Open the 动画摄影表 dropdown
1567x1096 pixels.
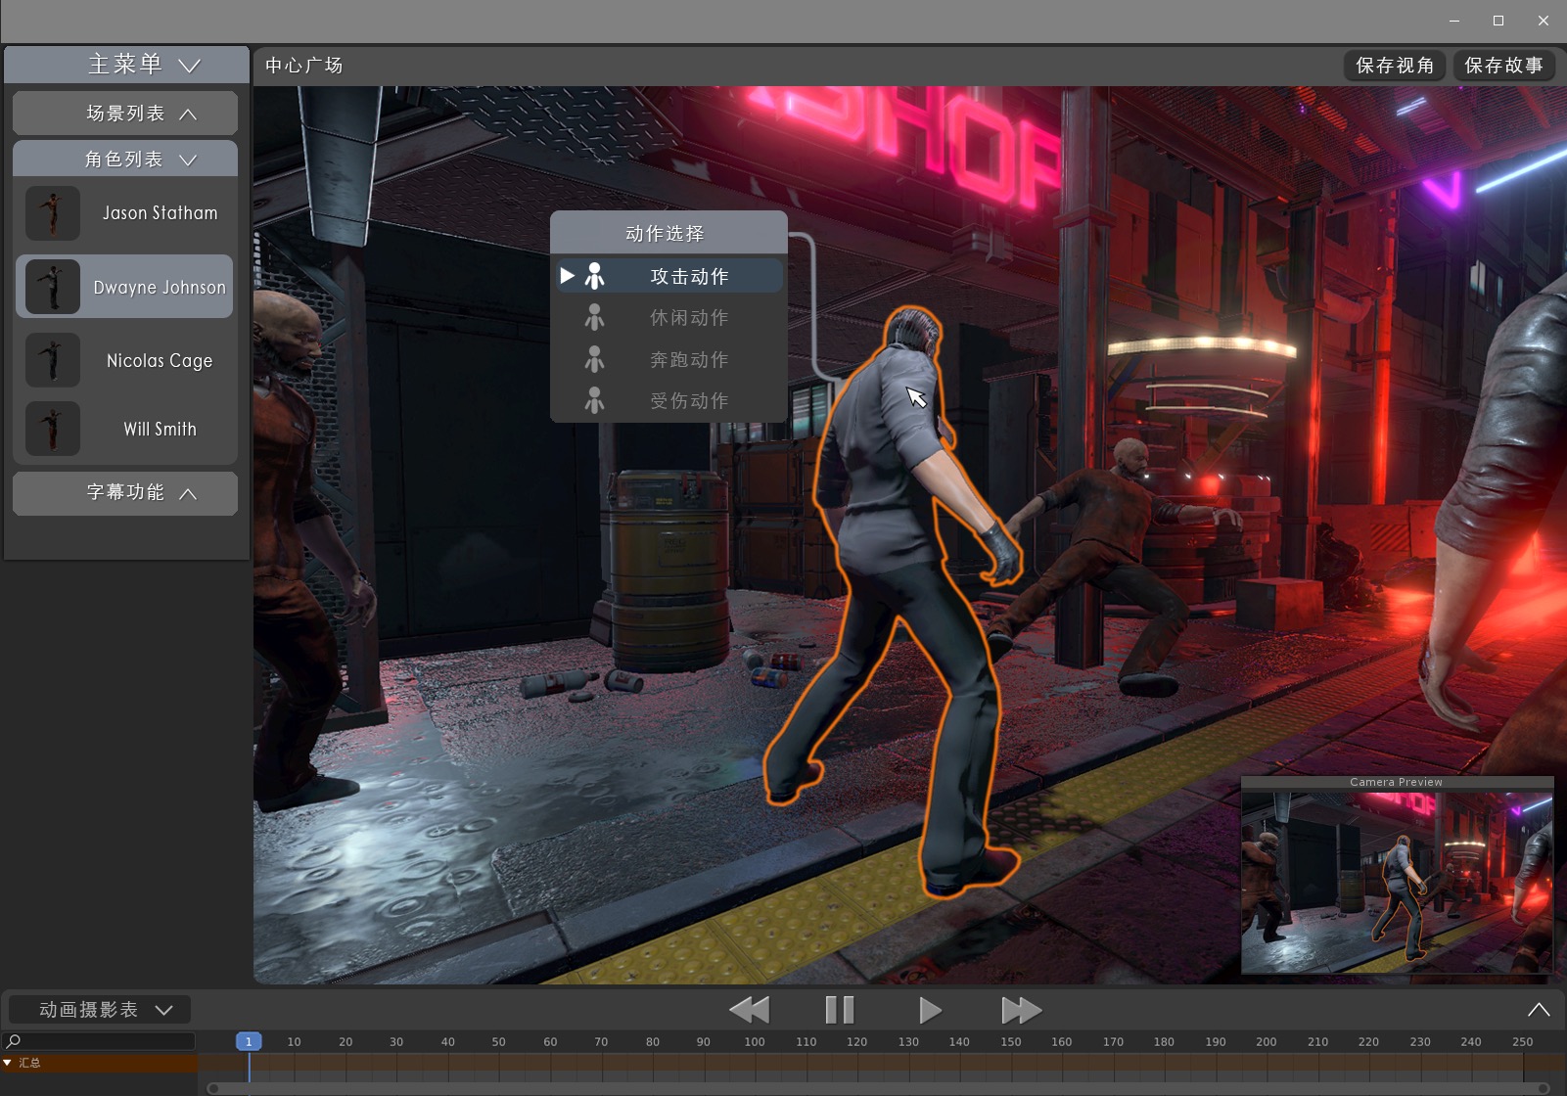[x=100, y=1010]
